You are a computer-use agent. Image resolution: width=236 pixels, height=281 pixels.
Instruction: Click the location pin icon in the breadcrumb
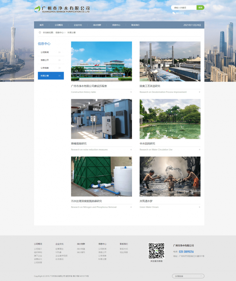click(40, 33)
